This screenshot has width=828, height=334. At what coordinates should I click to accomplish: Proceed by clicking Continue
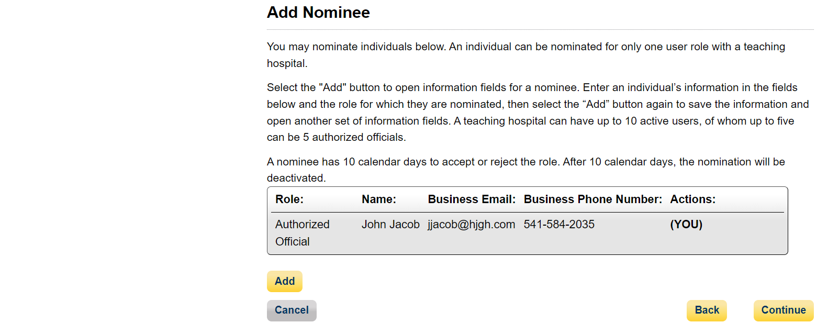(x=783, y=310)
